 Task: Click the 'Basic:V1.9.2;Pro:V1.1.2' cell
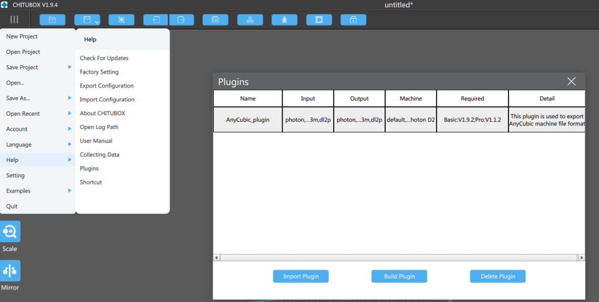473,120
